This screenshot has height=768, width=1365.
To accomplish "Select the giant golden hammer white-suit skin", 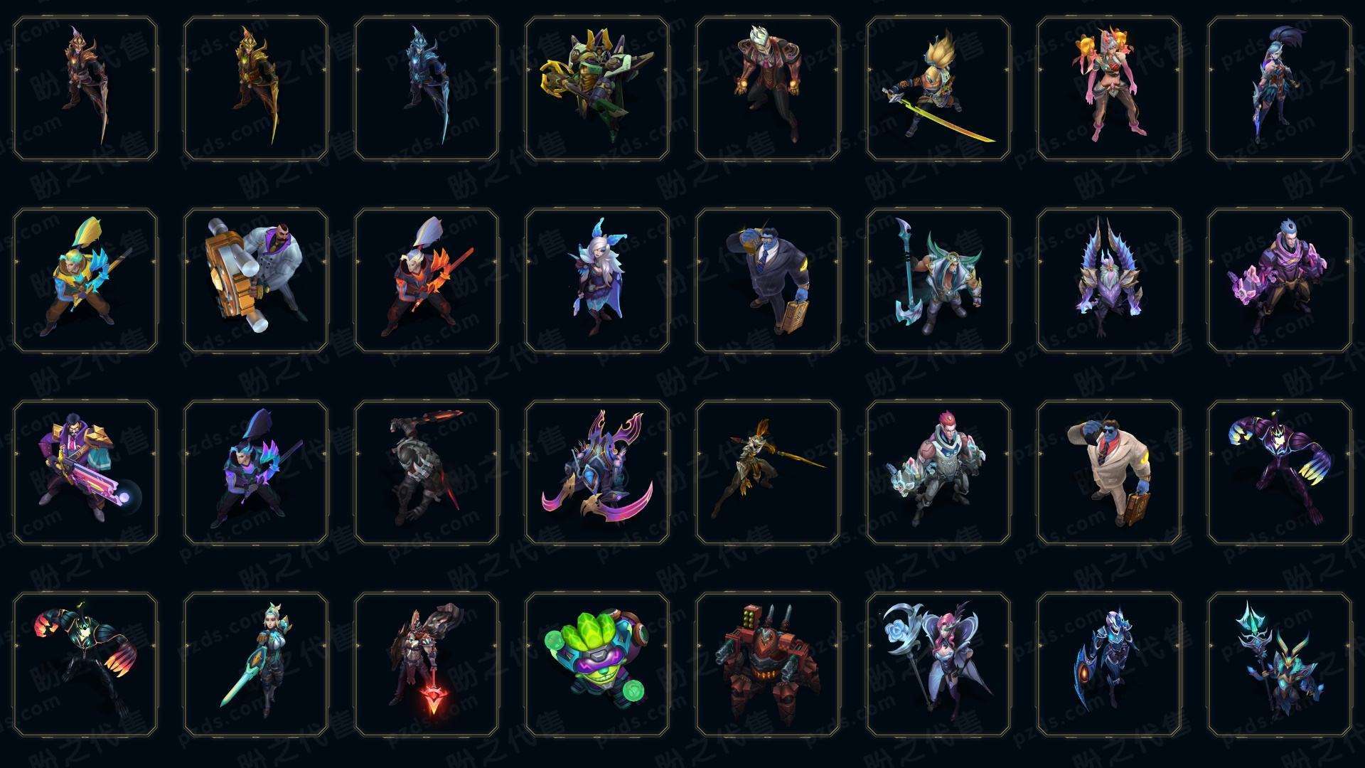I will click(256, 280).
